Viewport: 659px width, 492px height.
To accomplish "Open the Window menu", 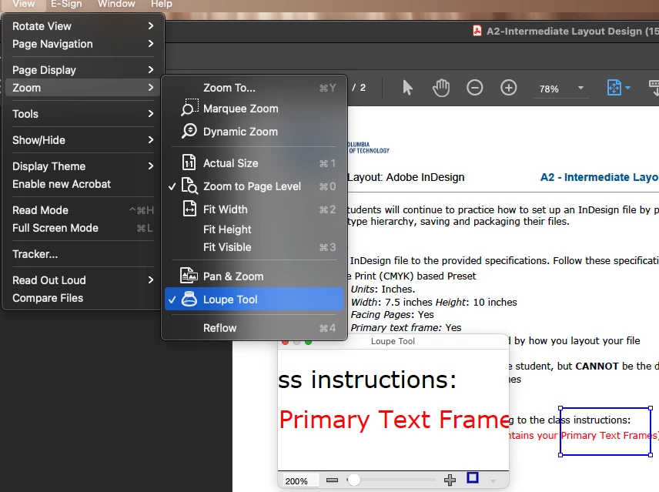I will pyautogui.click(x=116, y=4).
